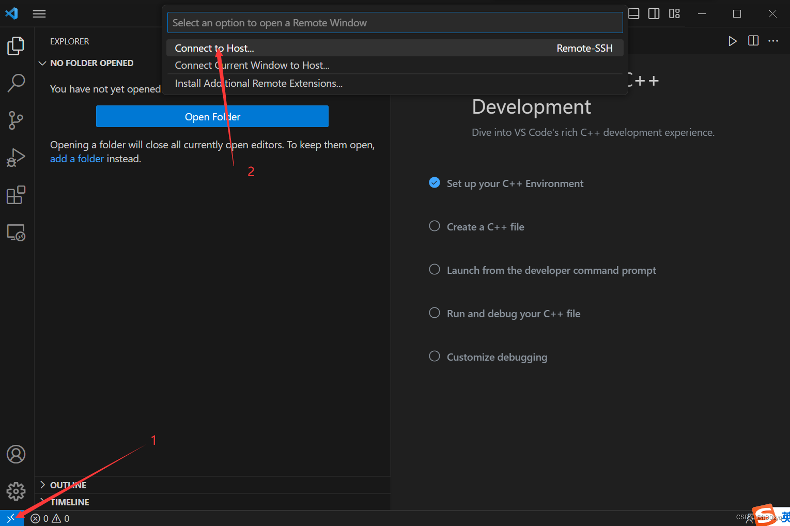Open the Source Control view icon
The width and height of the screenshot is (790, 526).
pyautogui.click(x=16, y=120)
